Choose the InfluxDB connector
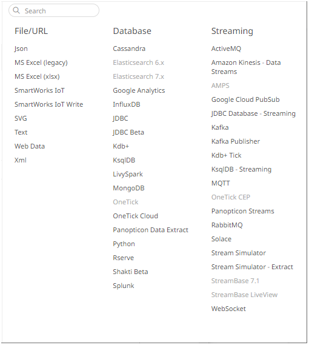Screen dimensions: 309x345 click(x=127, y=104)
